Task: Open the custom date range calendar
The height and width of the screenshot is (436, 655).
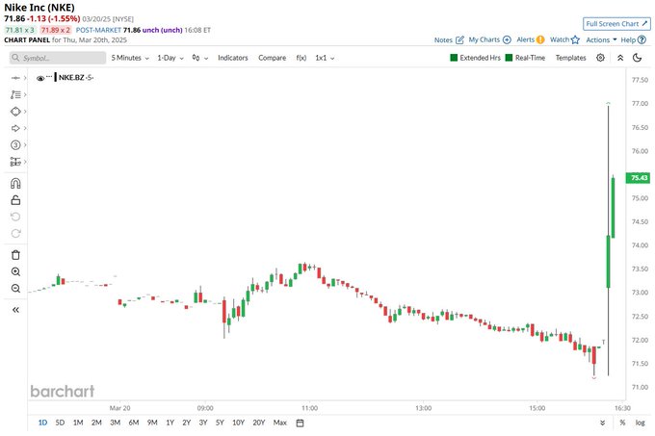Action: [300, 423]
